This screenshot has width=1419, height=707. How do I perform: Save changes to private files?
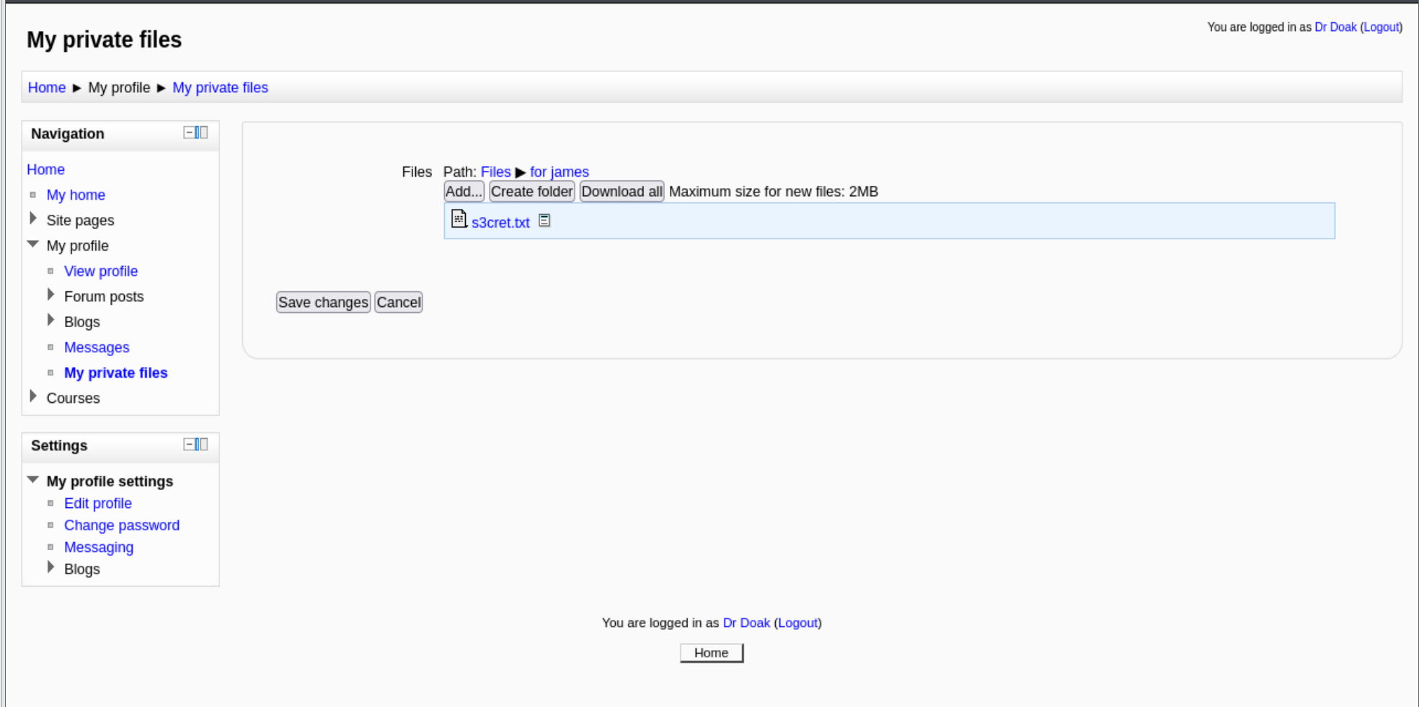[x=323, y=303]
